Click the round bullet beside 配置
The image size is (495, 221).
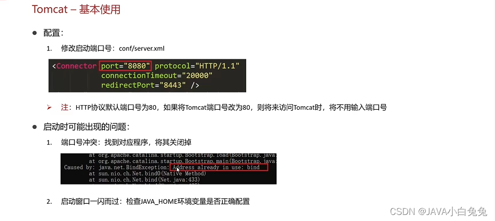click(x=35, y=32)
